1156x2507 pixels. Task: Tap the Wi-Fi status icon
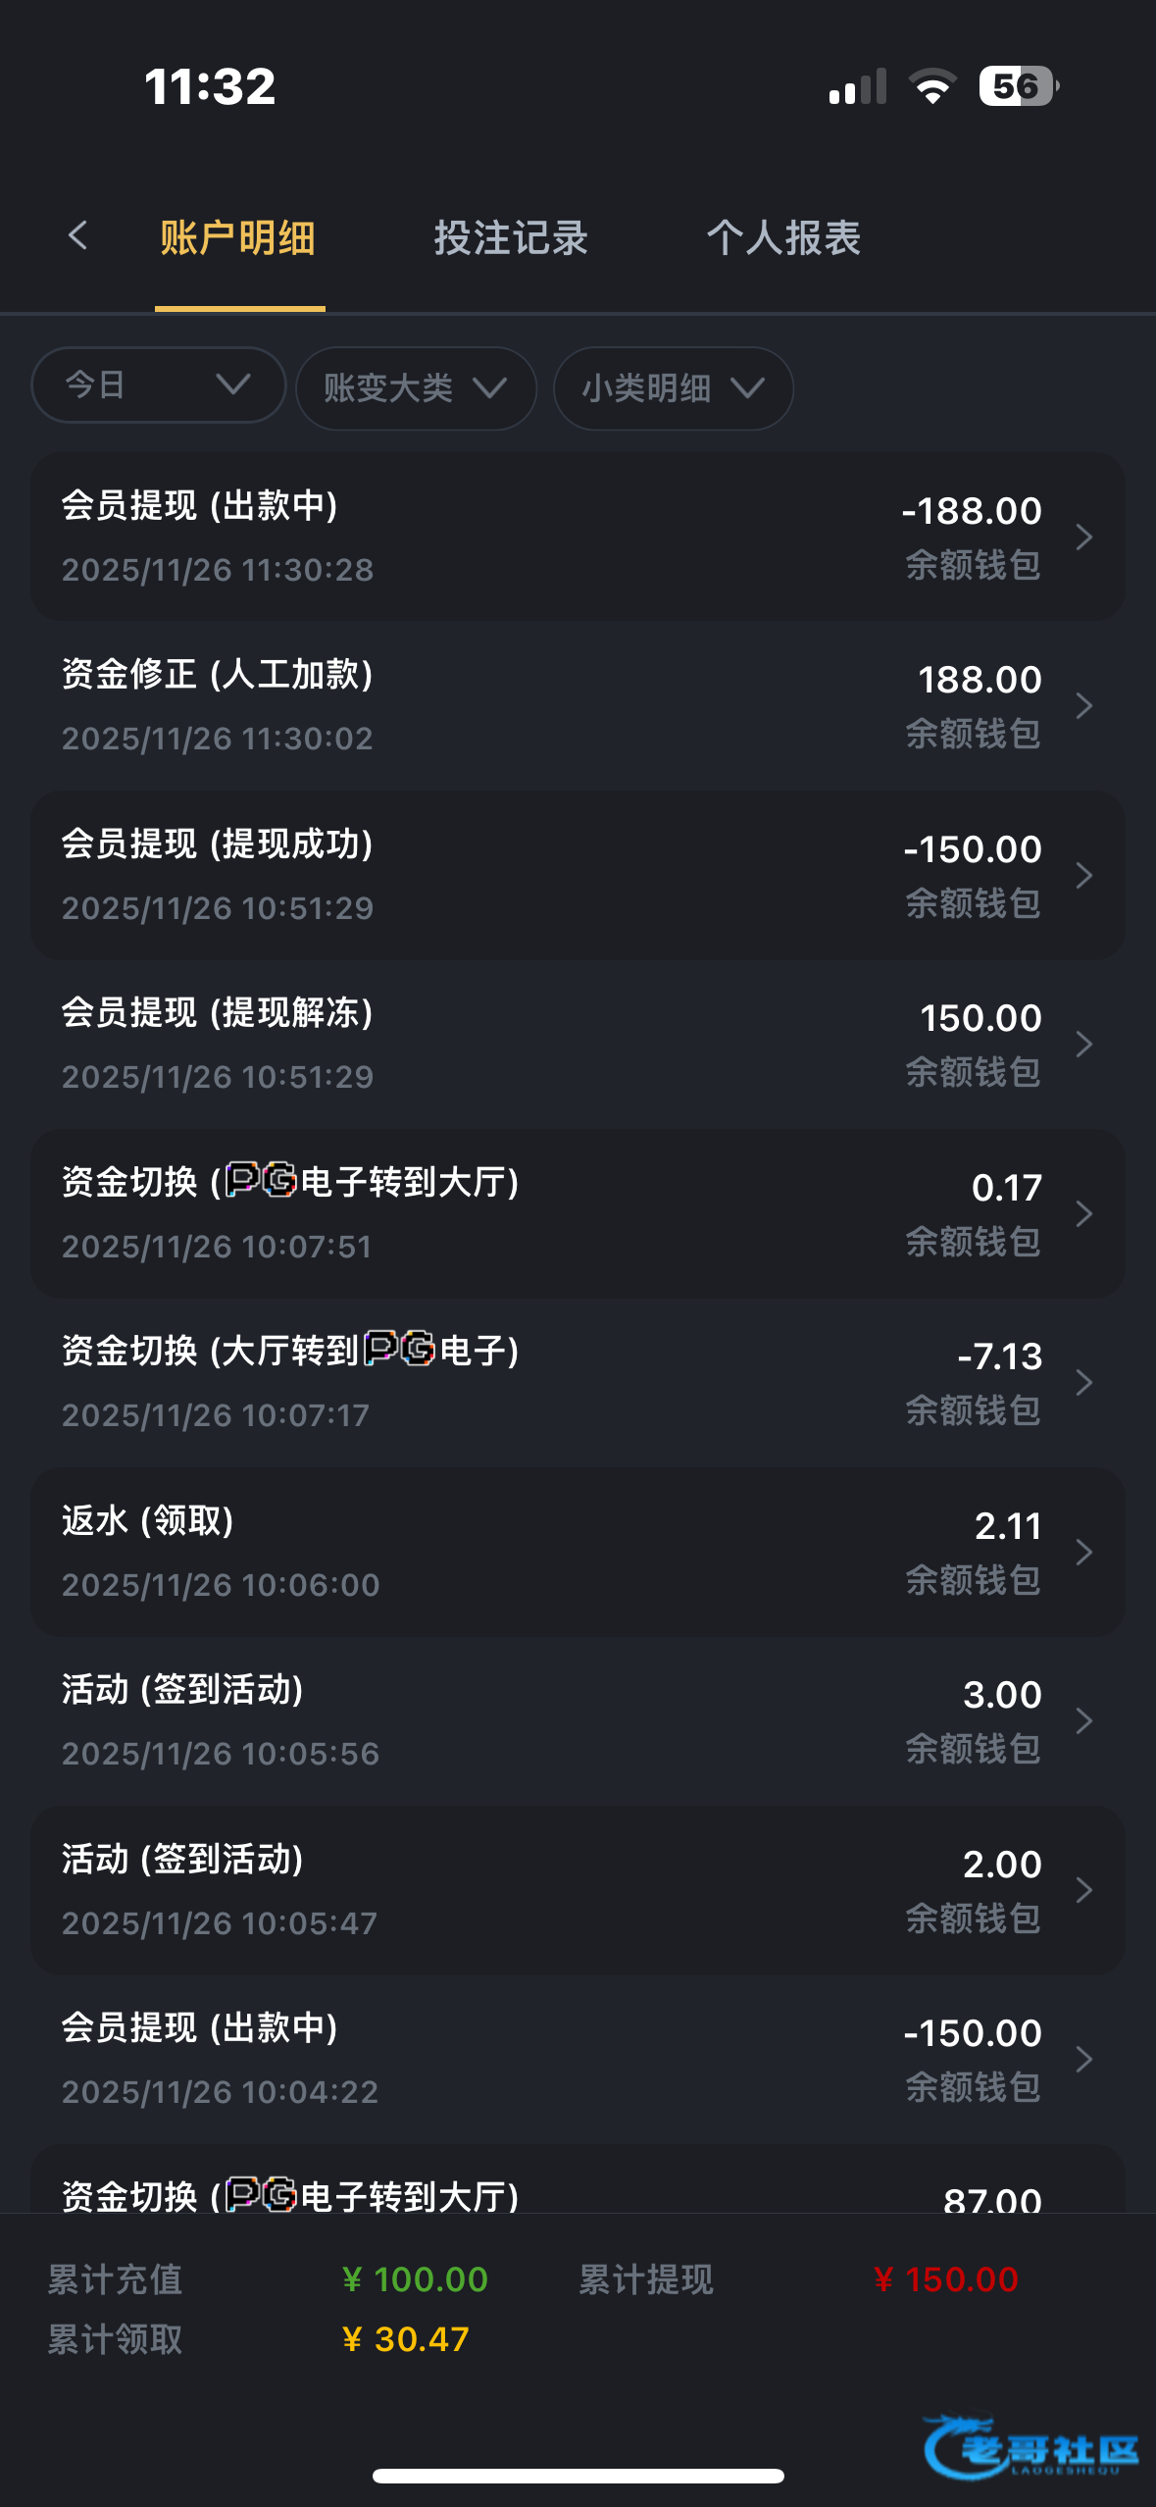coord(932,86)
